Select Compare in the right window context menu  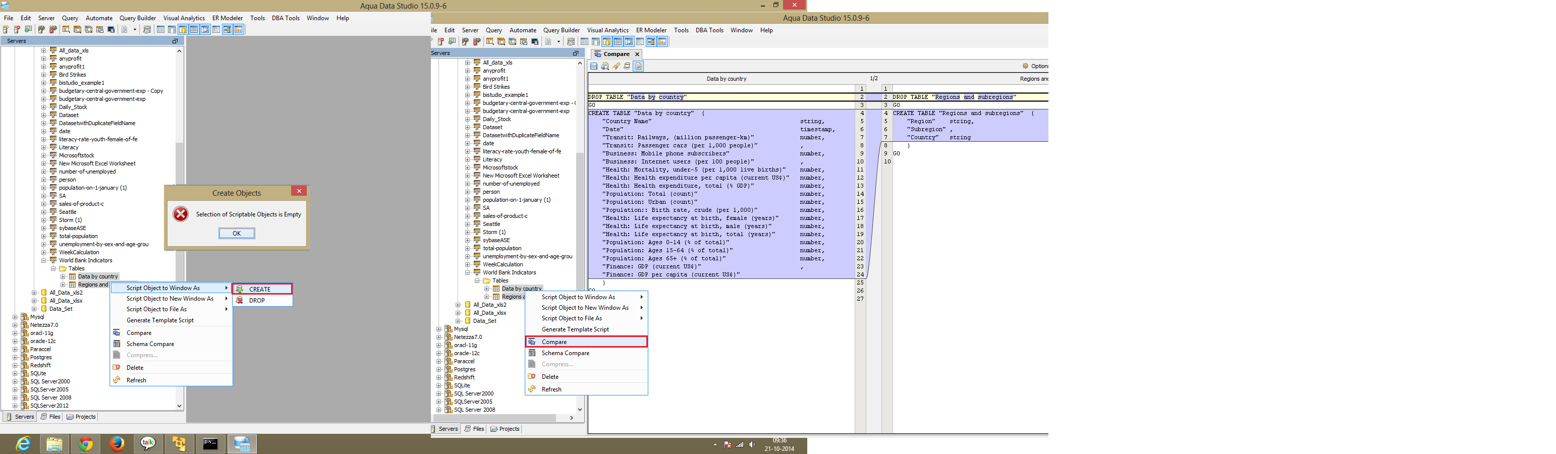coord(586,342)
